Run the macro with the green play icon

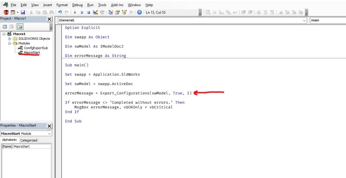coord(75,13)
